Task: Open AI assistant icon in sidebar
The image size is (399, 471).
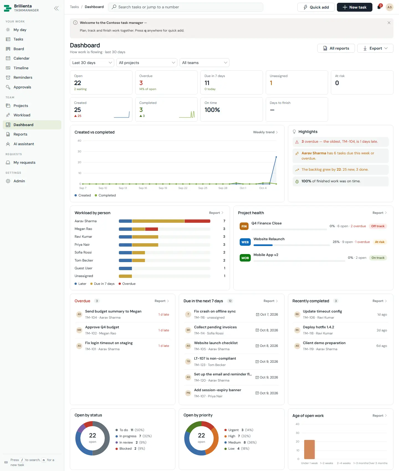Action: point(8,144)
